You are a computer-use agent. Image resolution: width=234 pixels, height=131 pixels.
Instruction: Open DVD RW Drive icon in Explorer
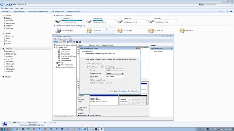[x=58, y=31]
